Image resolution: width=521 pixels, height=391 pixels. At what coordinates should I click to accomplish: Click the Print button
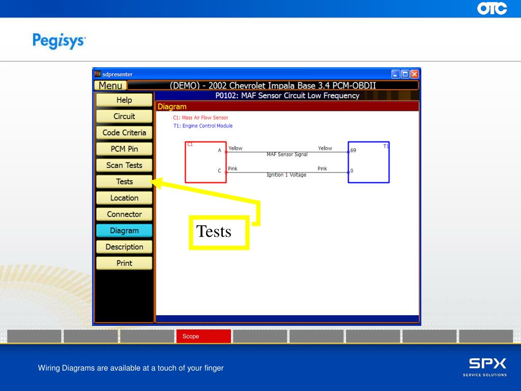coord(124,263)
